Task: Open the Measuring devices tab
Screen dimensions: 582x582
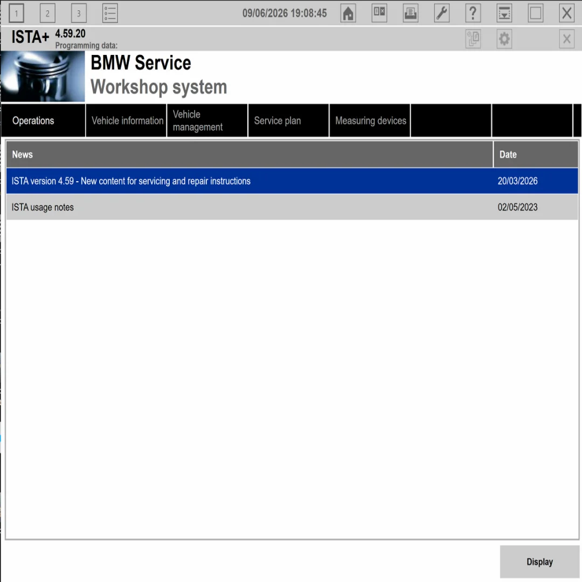Action: click(370, 121)
